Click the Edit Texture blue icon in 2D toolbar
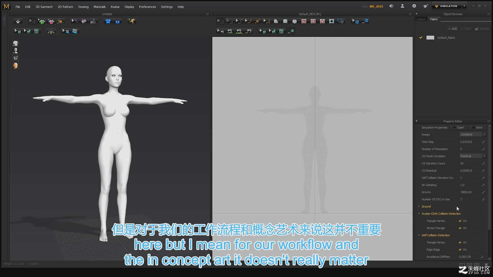Viewport: 493px width, 277px height. [x=355, y=21]
